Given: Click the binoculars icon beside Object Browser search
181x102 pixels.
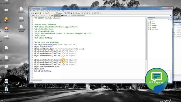Looking at the screenshot, I should [171, 20].
